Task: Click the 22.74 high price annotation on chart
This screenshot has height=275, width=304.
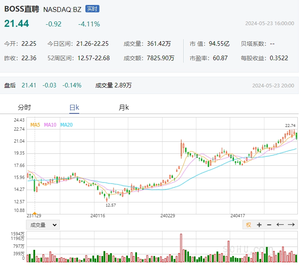Action: coord(290,126)
